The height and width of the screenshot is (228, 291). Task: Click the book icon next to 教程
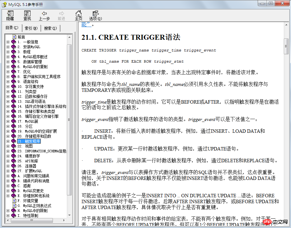14,52
